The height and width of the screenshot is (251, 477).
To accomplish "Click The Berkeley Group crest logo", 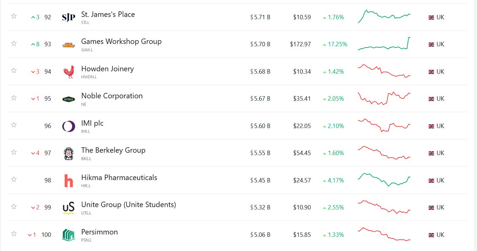I will pos(69,153).
